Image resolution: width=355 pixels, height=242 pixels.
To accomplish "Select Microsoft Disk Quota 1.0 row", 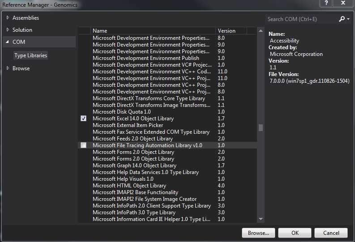I will click(167, 112).
